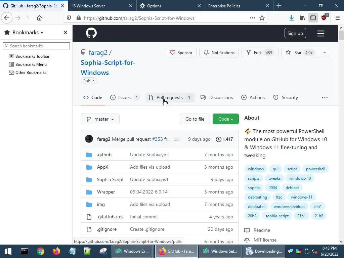Screen dimensions: 344x258
Task: Open the Bookmarks Menu folder
Action: coord(28,64)
